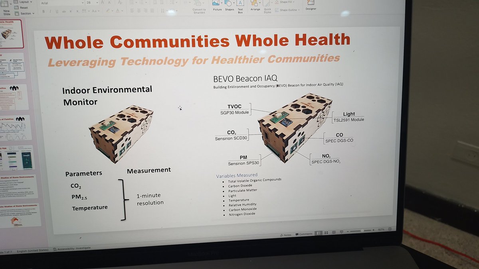Open the Designer pane

tap(310, 5)
